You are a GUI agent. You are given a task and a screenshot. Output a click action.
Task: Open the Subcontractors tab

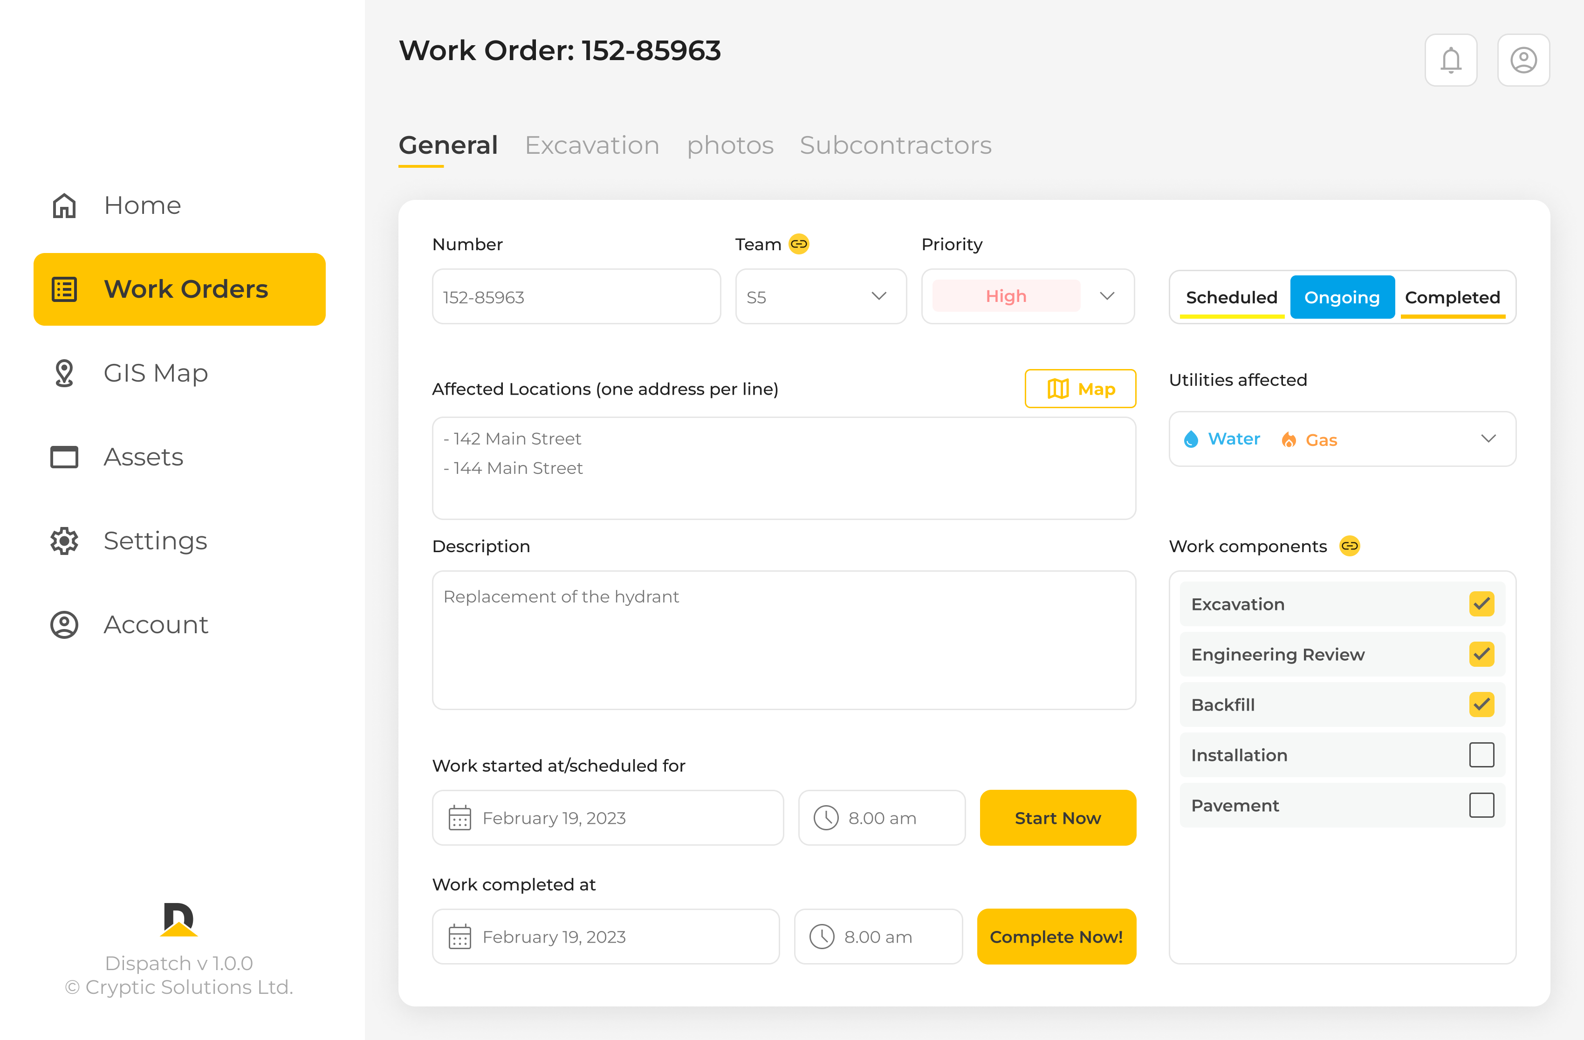click(x=895, y=145)
